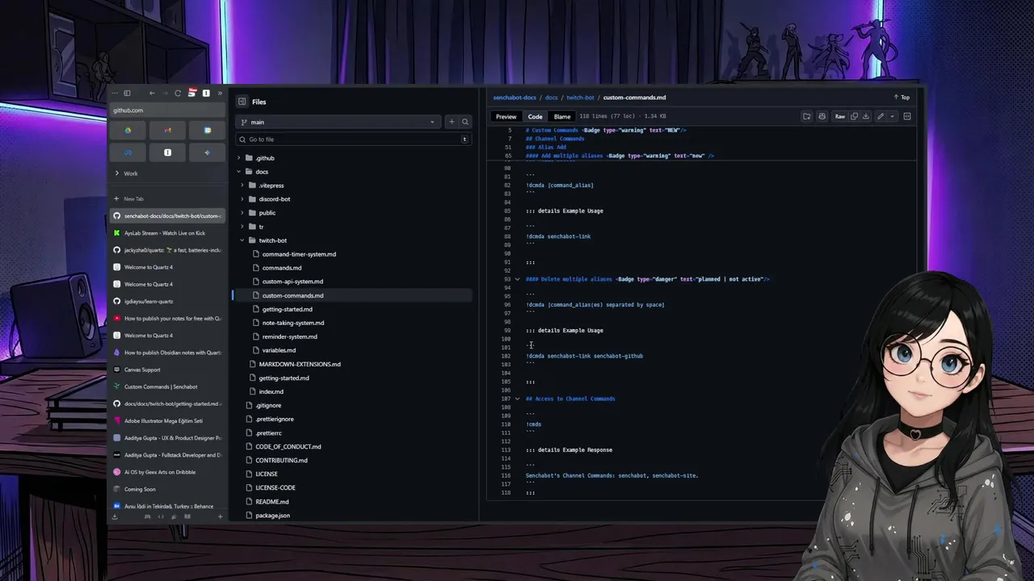Toggle the browser sidebar layout icon
The image size is (1034, 581).
click(x=127, y=93)
